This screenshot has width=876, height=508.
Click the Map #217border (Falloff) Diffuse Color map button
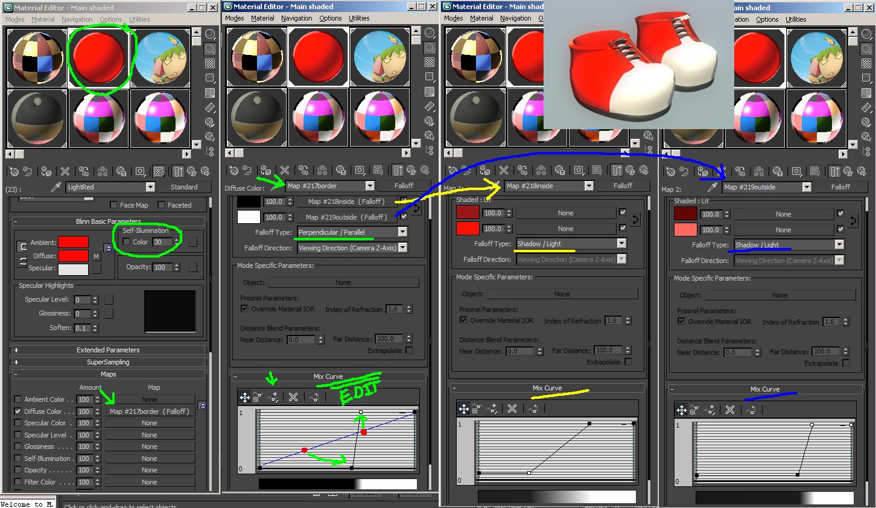point(149,411)
